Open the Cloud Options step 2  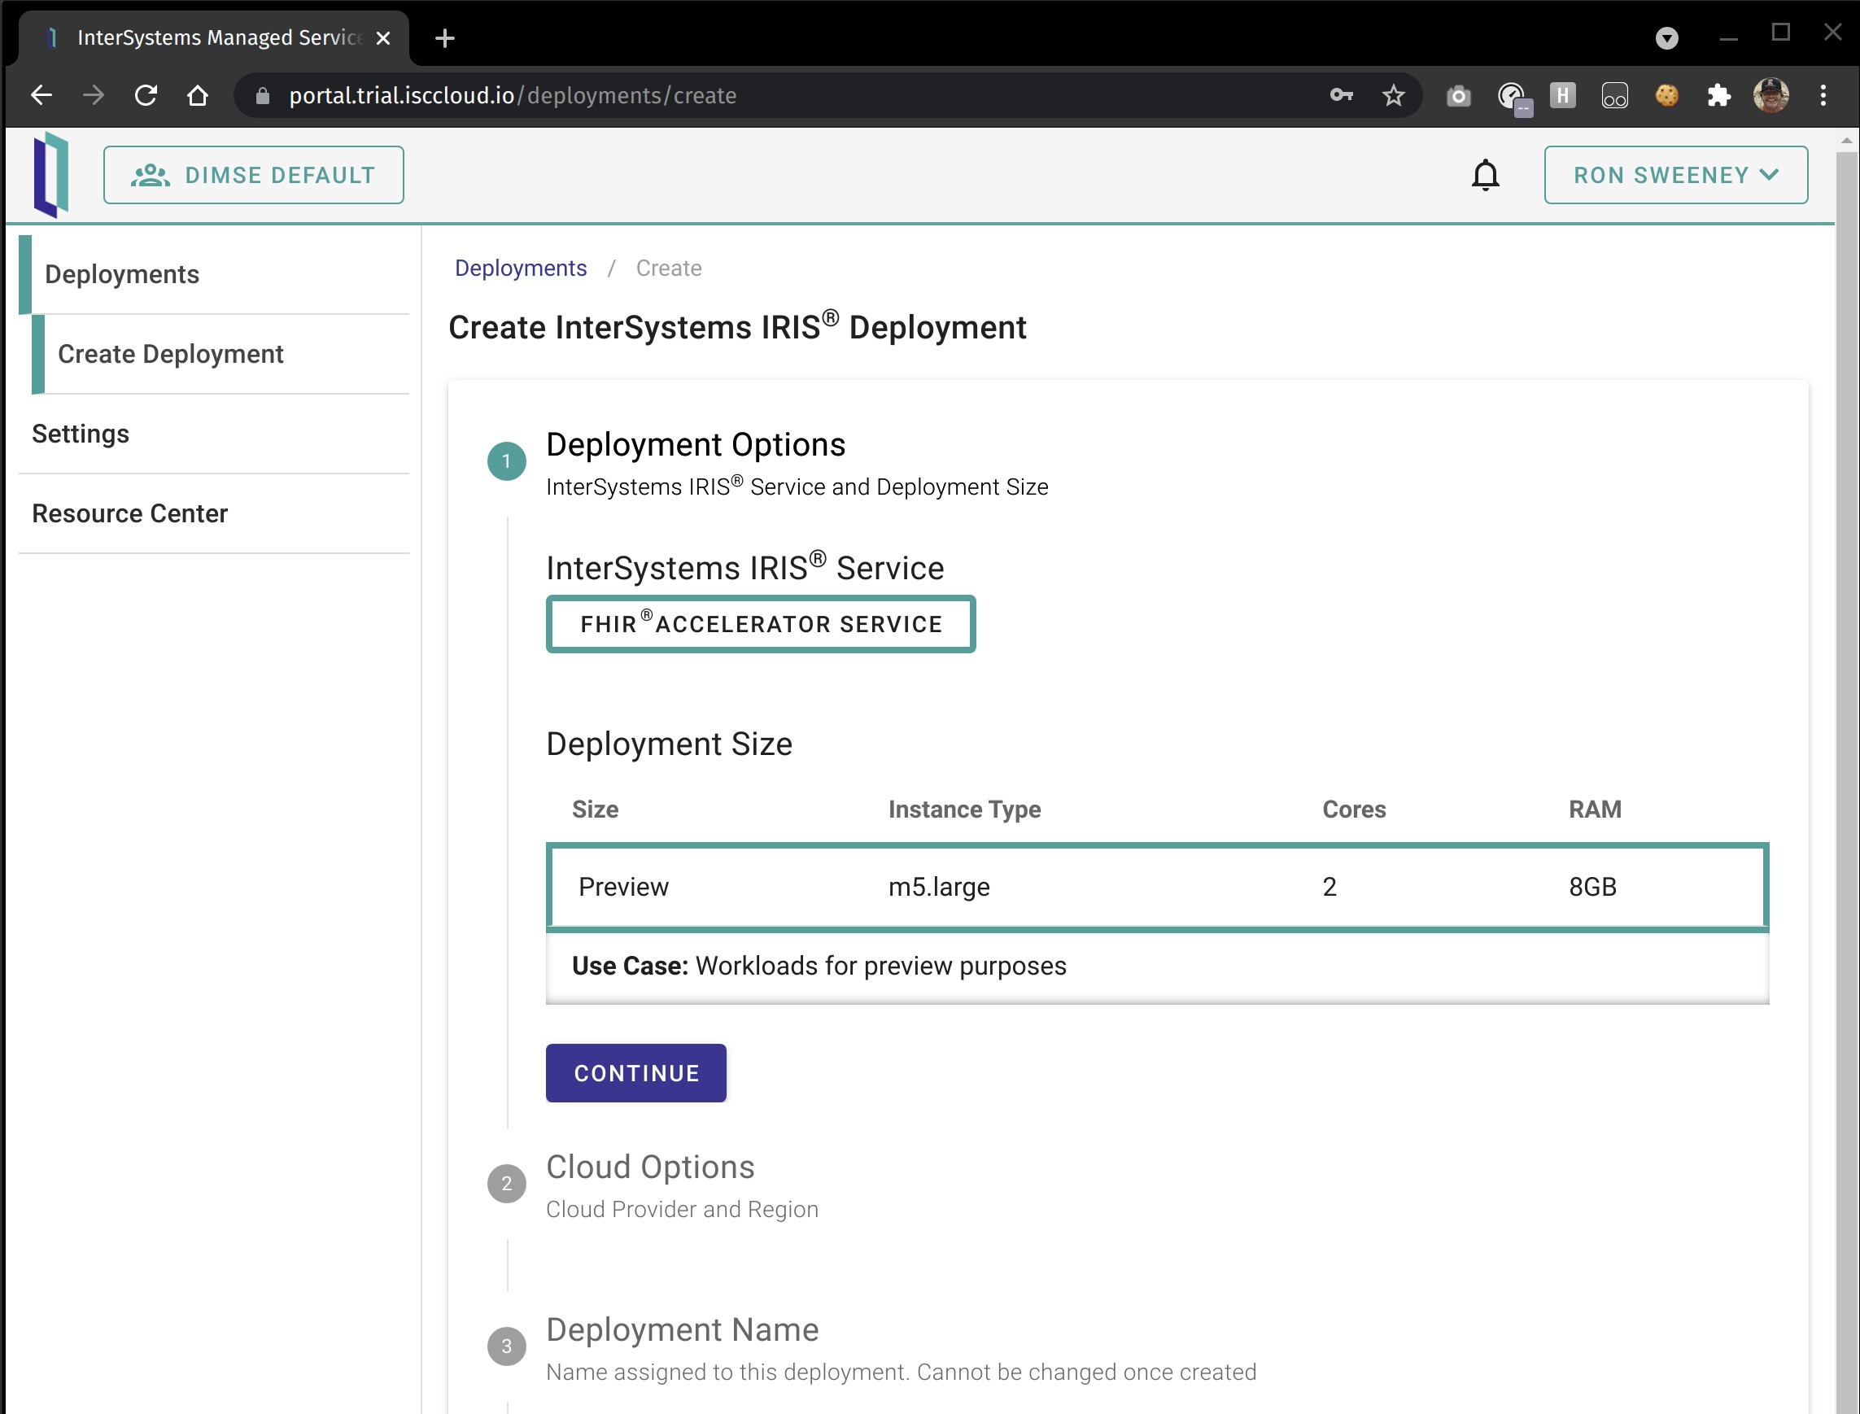(x=650, y=1167)
